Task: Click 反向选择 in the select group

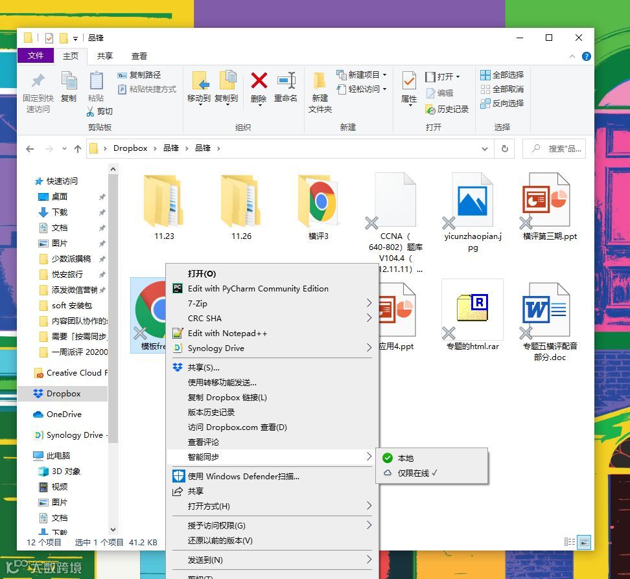Action: point(502,103)
